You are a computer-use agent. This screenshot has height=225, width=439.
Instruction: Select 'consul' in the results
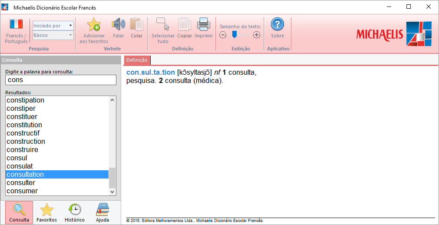tap(57, 158)
